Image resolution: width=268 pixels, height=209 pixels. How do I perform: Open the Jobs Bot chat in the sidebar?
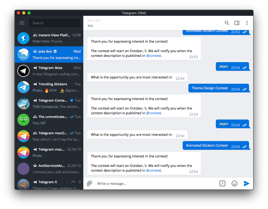pyautogui.click(x=49, y=54)
